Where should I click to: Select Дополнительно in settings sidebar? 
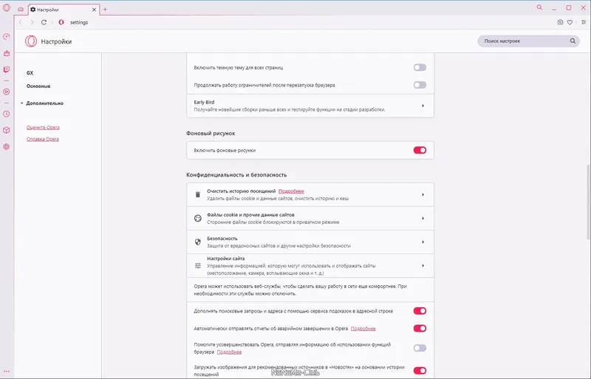[x=44, y=103]
